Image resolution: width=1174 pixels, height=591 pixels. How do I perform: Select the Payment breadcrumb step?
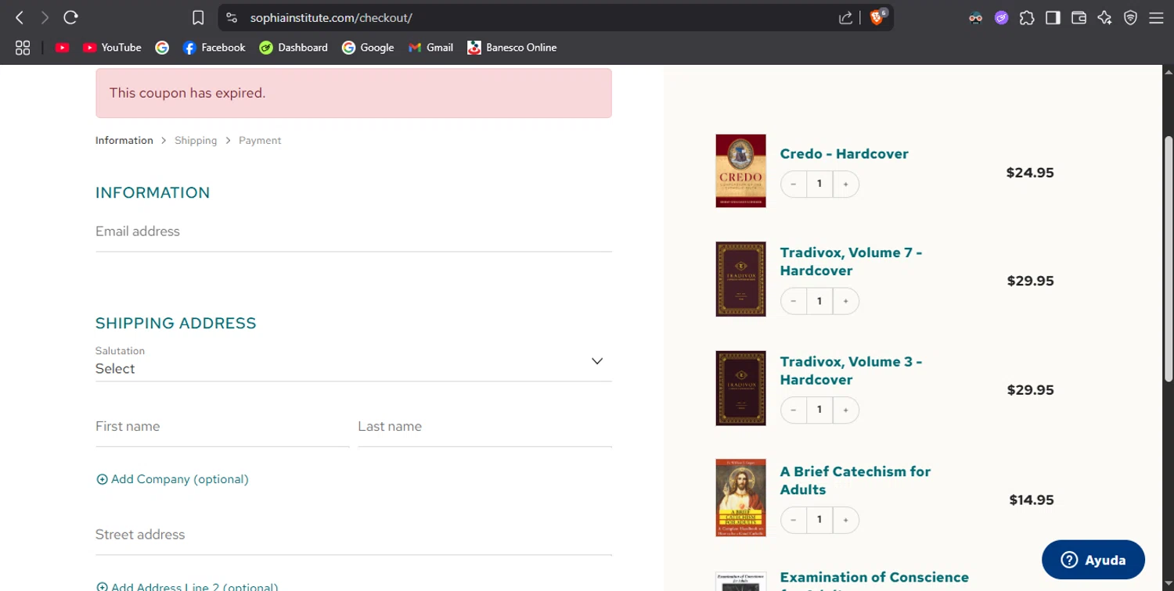click(260, 141)
